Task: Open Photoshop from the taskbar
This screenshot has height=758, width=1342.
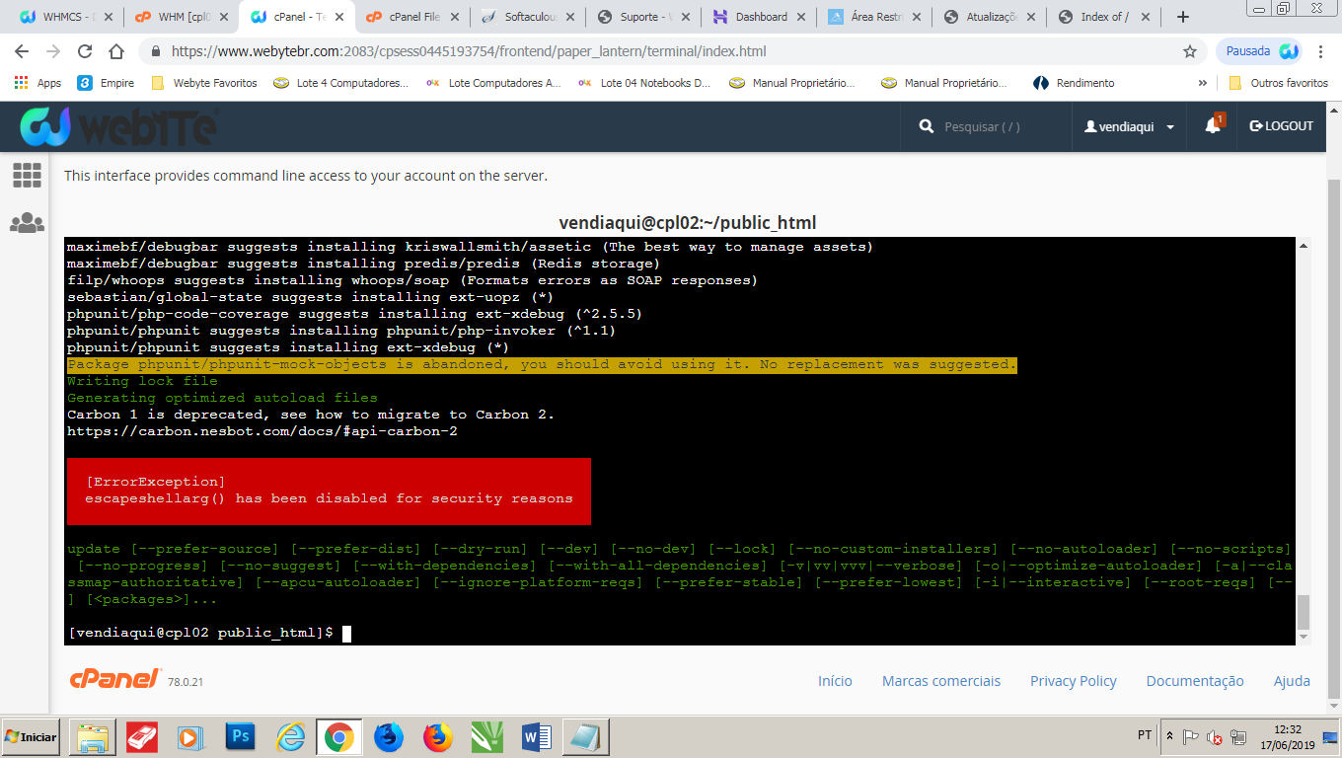Action: [x=241, y=736]
